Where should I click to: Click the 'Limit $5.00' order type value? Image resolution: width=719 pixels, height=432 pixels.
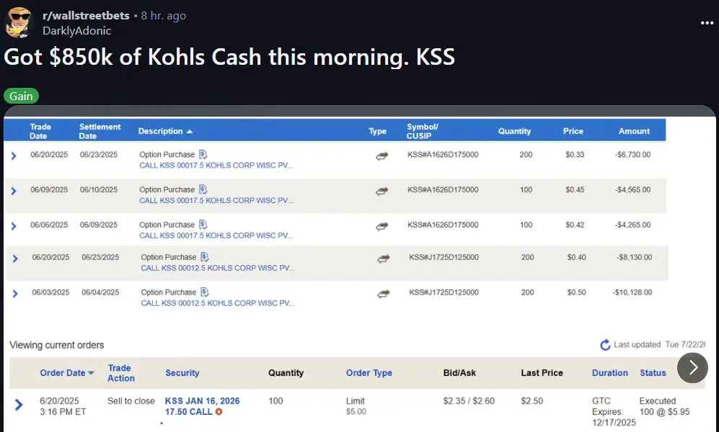tap(356, 406)
